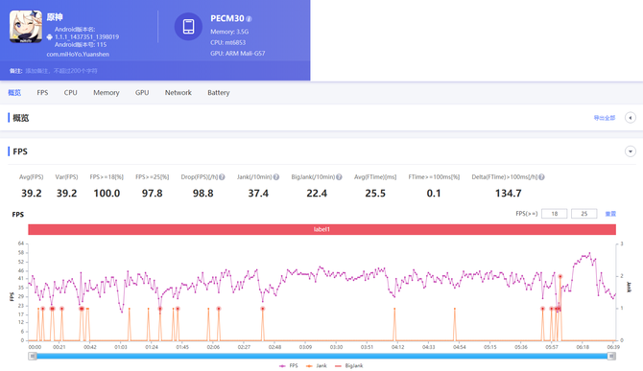Collapse the 概览 overview panel arrow

[x=631, y=118]
